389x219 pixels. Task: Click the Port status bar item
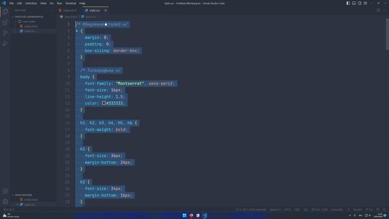click(320, 209)
